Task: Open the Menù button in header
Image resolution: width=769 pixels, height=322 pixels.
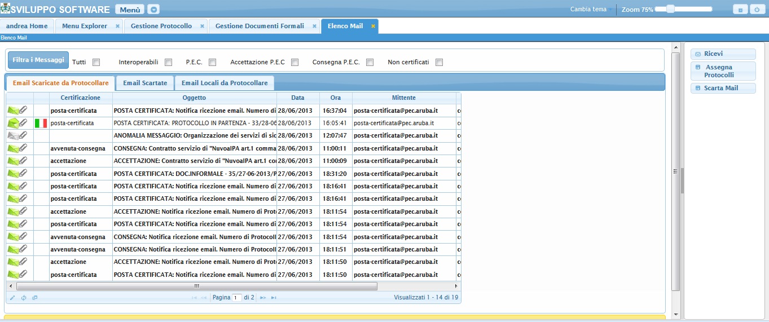Action: [x=129, y=10]
